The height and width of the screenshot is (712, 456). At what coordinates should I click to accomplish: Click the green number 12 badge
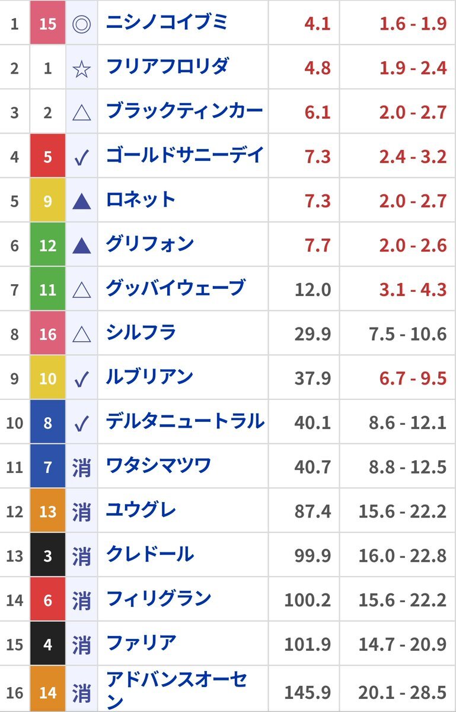[47, 246]
